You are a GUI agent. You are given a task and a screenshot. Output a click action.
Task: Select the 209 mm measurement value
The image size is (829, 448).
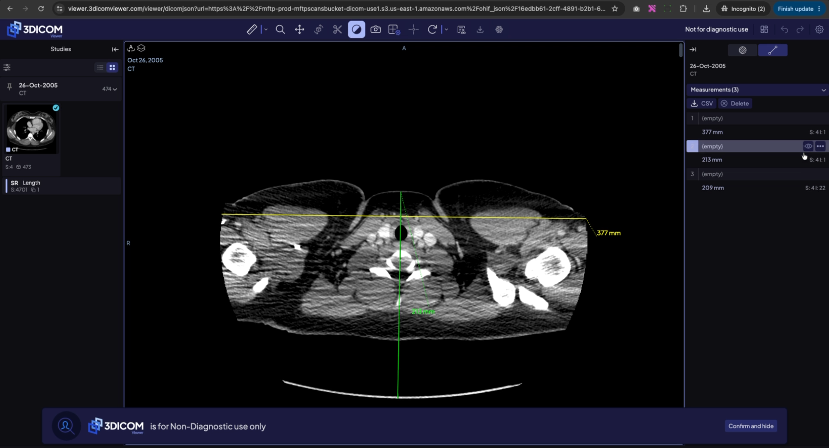click(x=713, y=188)
